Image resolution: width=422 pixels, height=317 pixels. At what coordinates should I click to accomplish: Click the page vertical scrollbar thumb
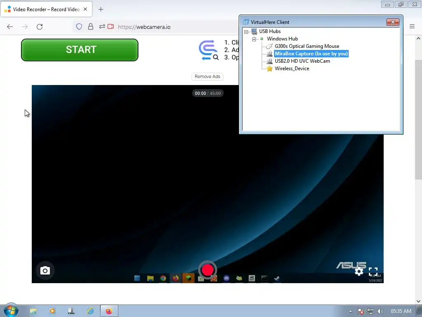[418, 119]
